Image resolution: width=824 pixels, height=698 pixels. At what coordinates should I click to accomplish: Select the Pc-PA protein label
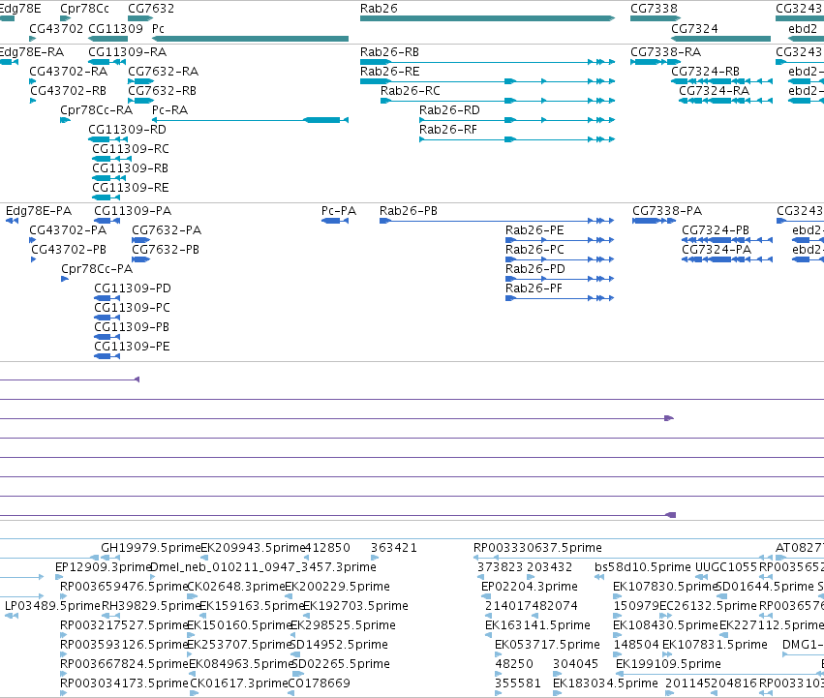339,211
